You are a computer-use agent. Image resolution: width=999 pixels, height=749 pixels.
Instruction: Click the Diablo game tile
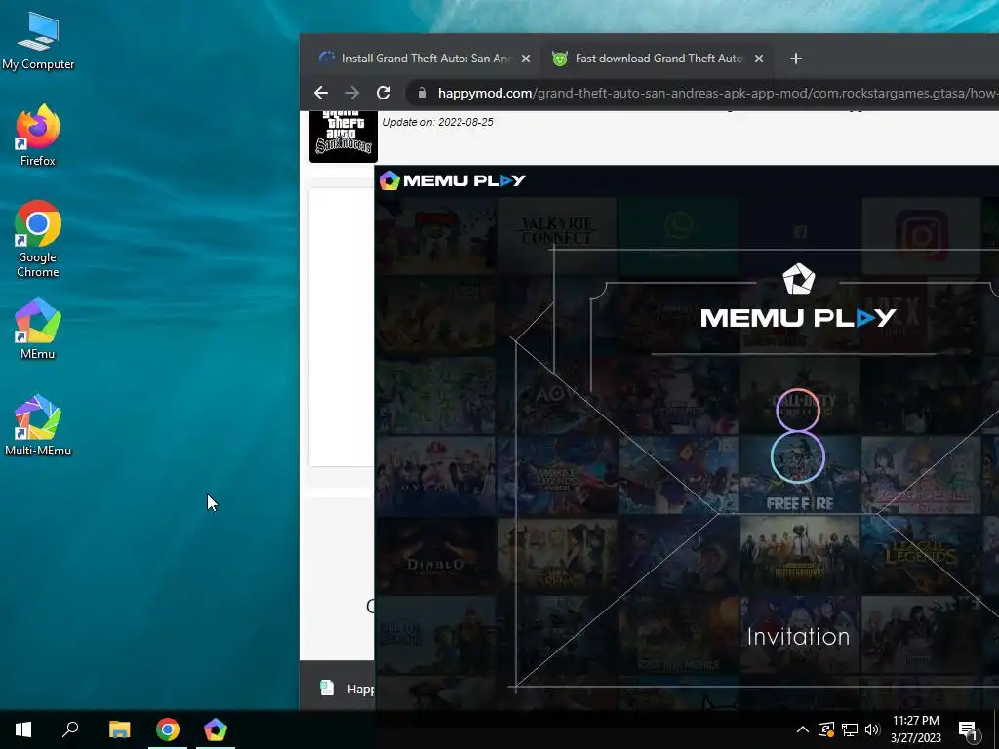click(x=435, y=555)
